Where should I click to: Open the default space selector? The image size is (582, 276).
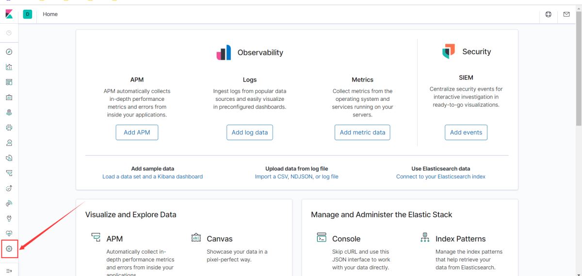tap(28, 14)
